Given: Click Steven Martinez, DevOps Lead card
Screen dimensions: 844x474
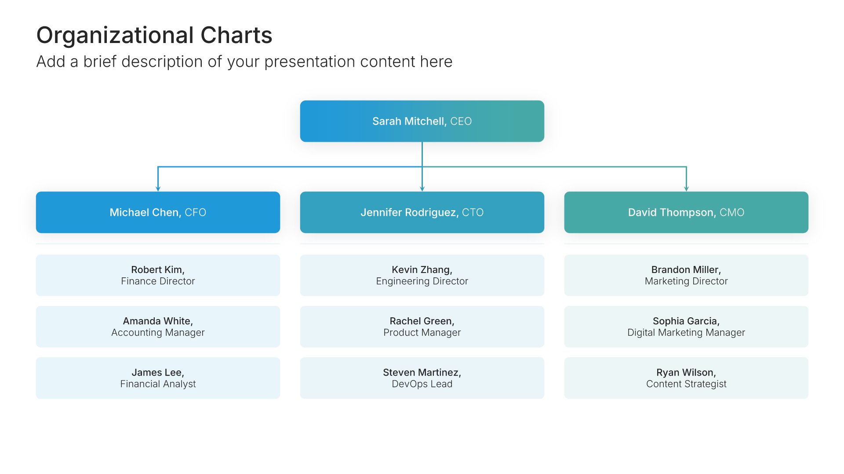Looking at the screenshot, I should pyautogui.click(x=422, y=378).
